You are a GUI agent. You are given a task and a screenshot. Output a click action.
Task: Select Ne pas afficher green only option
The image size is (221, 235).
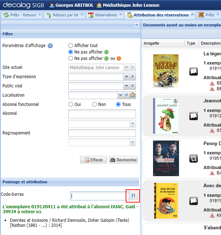(x=70, y=52)
